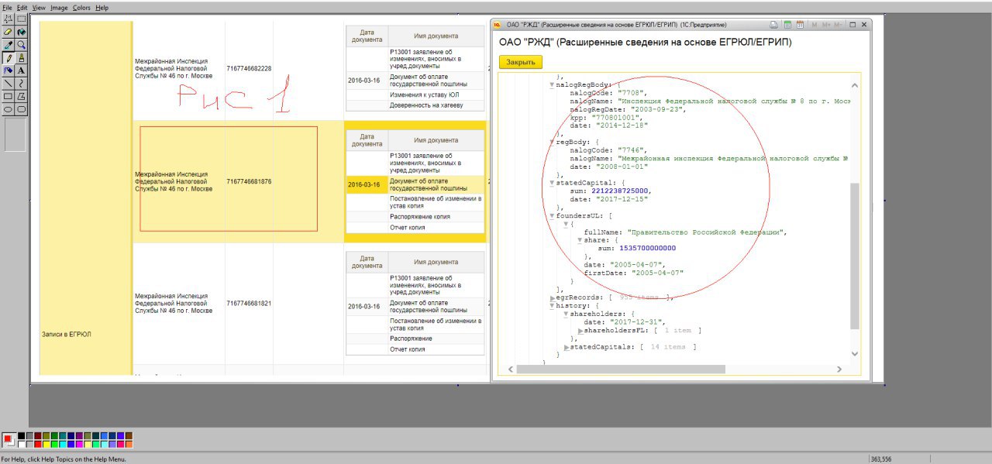The height and width of the screenshot is (464, 992).
Task: Select the Brush tool
Action: point(21,57)
